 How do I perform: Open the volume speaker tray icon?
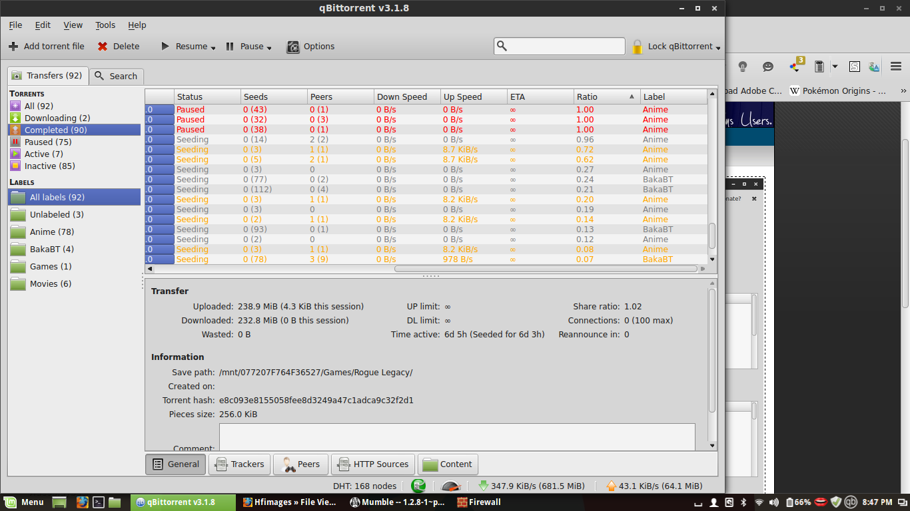point(773,502)
